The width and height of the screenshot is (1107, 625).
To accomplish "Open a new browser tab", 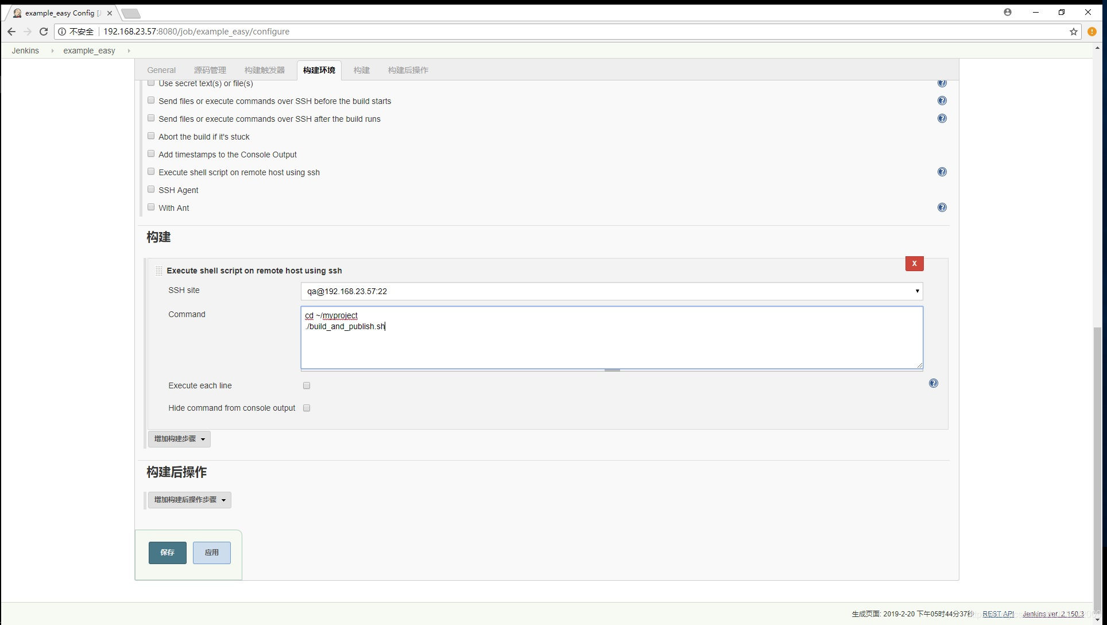I will (131, 13).
